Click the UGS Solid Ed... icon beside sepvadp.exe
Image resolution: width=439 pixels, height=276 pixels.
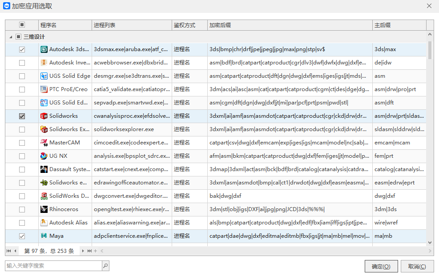coord(44,103)
